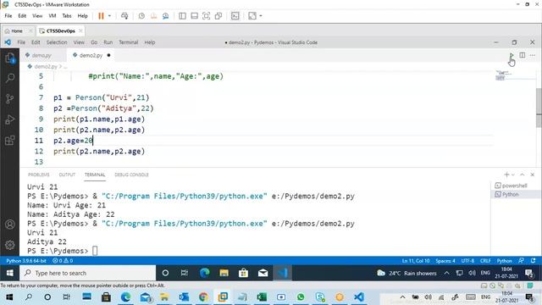Screen dimensions: 542x305
Task: Open the Source Control view
Action: tap(10, 99)
